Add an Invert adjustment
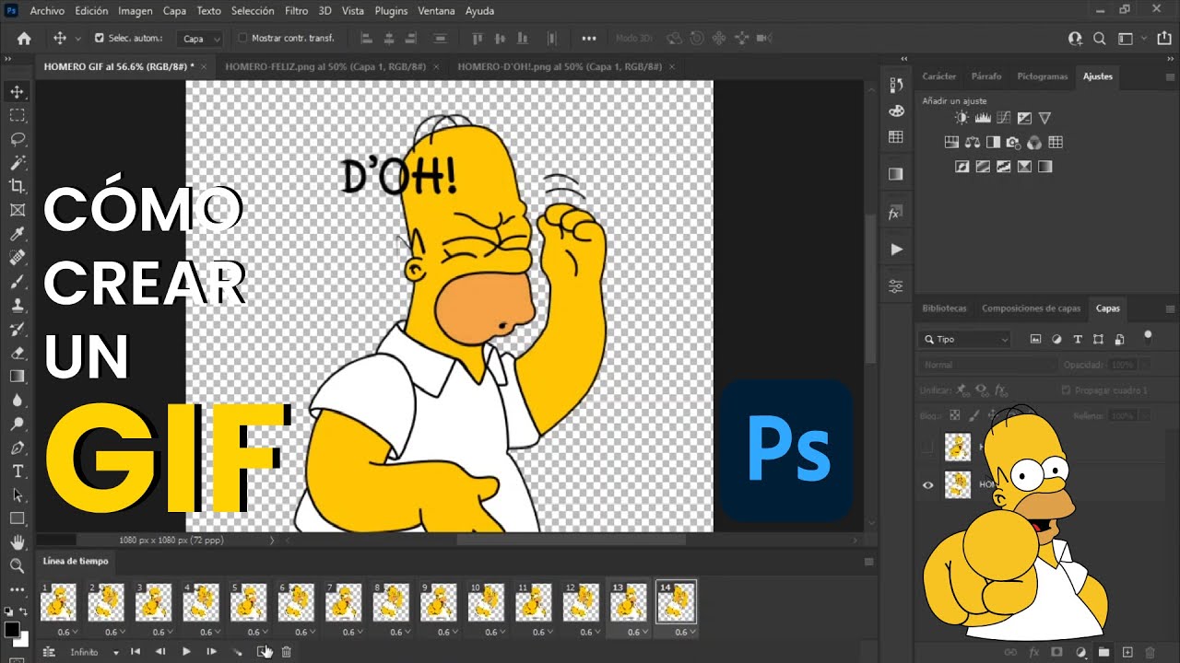The width and height of the screenshot is (1180, 663). click(962, 167)
